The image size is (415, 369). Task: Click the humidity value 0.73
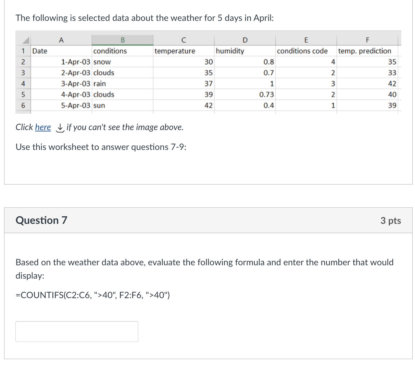tap(266, 94)
